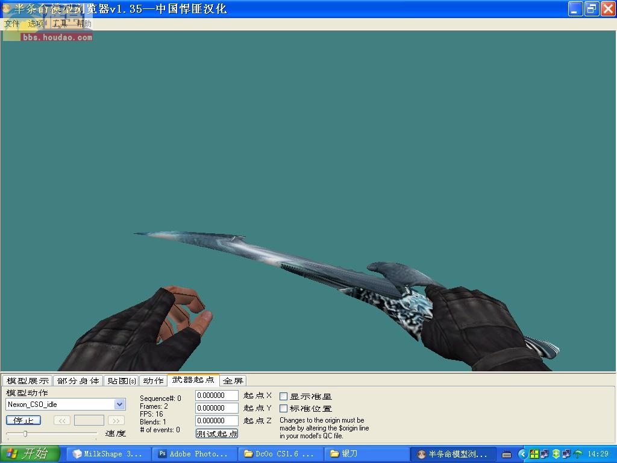The width and height of the screenshot is (617, 463).
Task: Click the 开始 Start button
Action: (30, 454)
